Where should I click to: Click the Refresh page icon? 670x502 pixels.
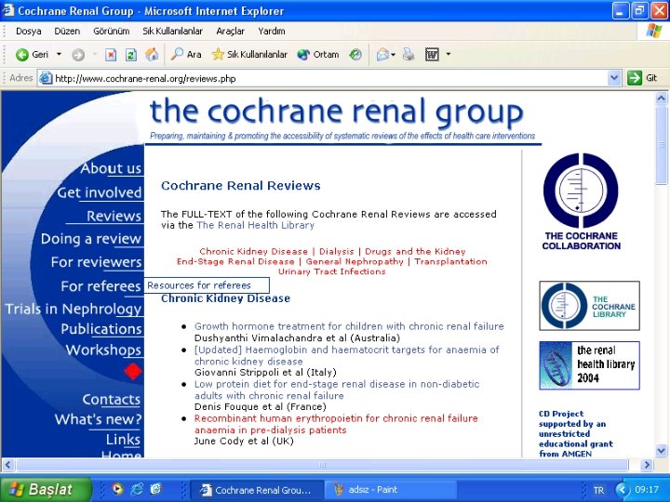tap(131, 55)
